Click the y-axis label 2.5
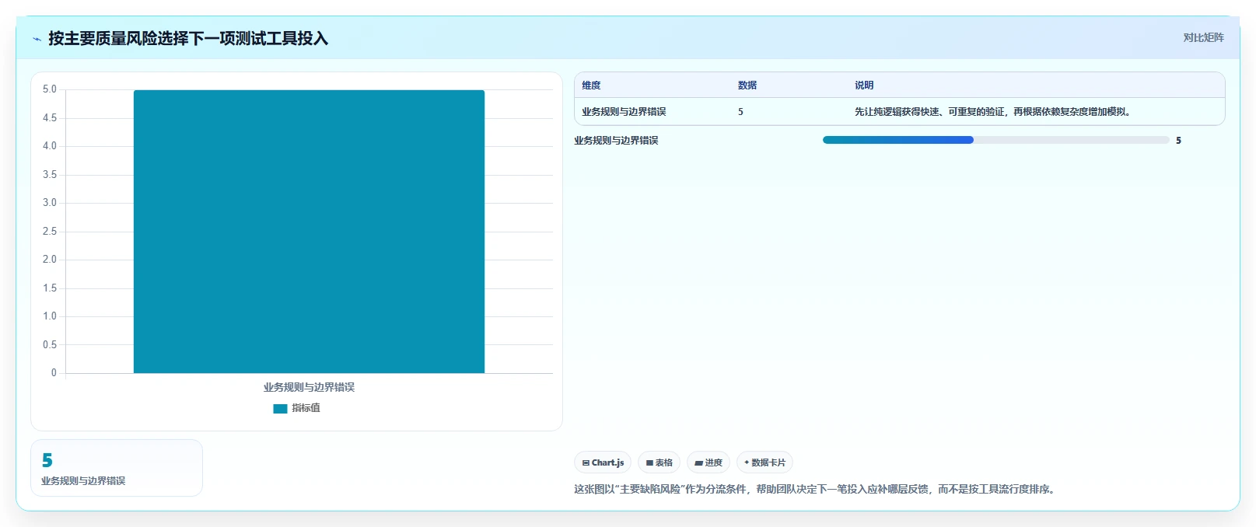 point(50,232)
